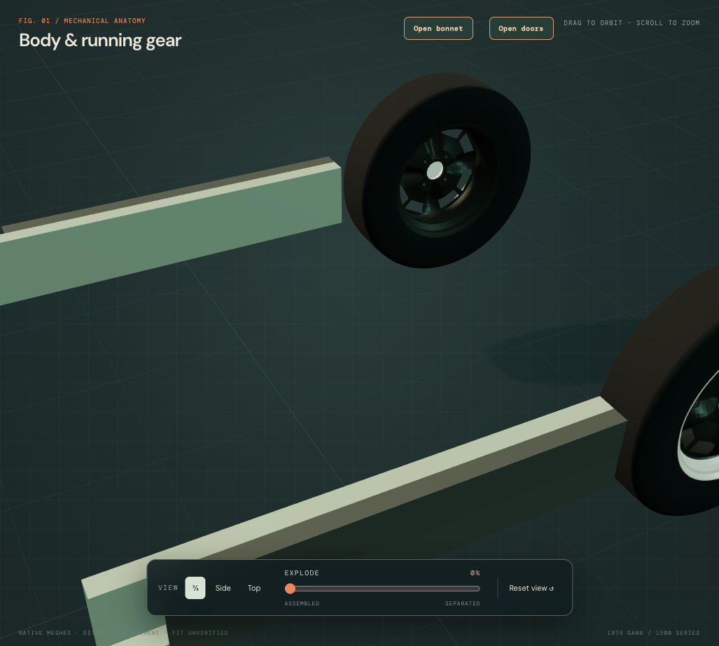719x646 pixels.
Task: Click the 'SEPARATED' slider label
Action: click(x=463, y=603)
